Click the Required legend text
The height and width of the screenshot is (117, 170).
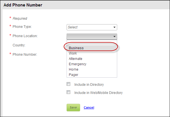coord(20,19)
